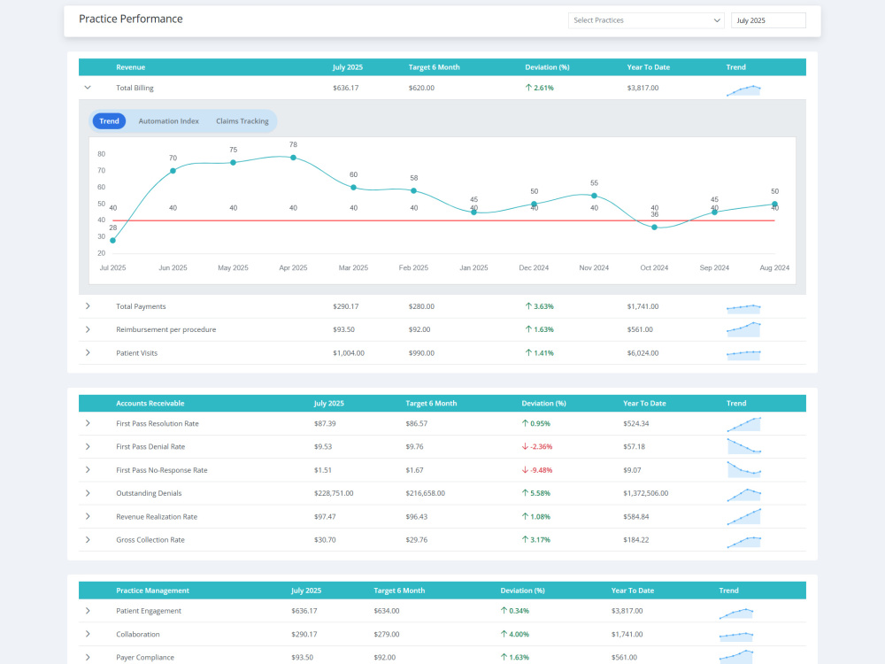Expand the Collaboration row
This screenshot has width=885, height=664.
[x=88, y=634]
